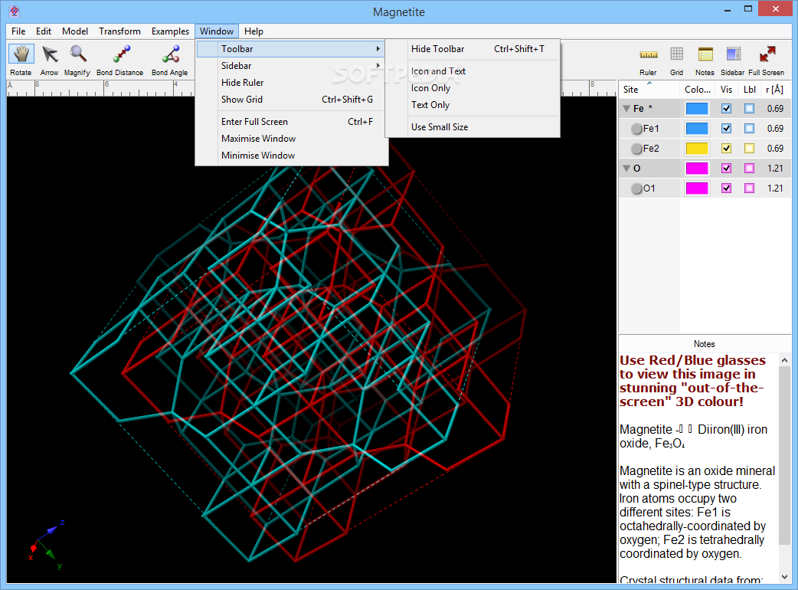The height and width of the screenshot is (590, 798).
Task: Choose Hide Toolbar from submenu
Action: click(473, 49)
